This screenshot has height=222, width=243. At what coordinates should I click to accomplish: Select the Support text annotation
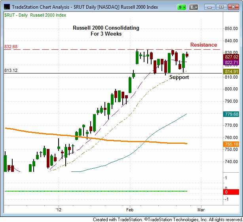tap(179, 77)
